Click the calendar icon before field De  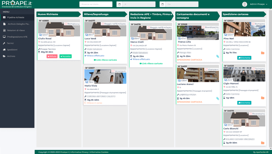(162, 4)
